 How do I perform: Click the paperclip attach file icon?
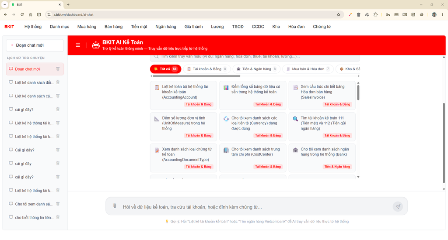coord(115,206)
